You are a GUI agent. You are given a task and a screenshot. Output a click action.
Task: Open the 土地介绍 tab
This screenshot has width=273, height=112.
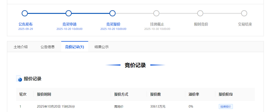pos(21,47)
